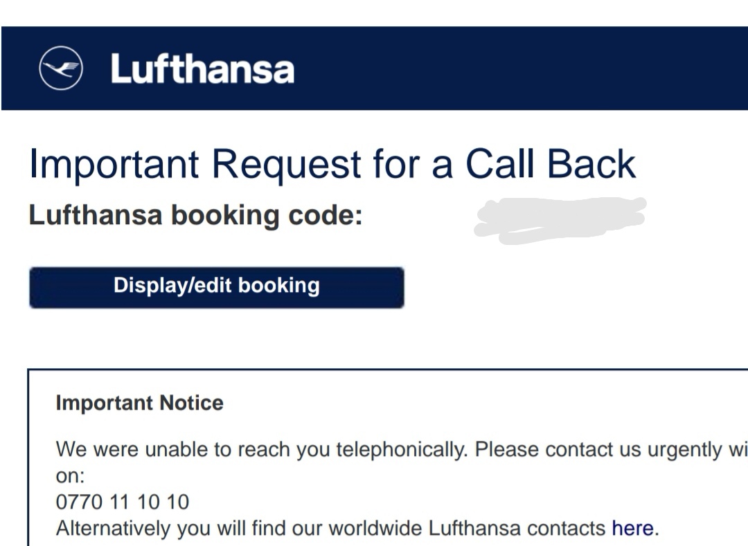Click the word 'Alternatively' in the last line

[x=113, y=529]
